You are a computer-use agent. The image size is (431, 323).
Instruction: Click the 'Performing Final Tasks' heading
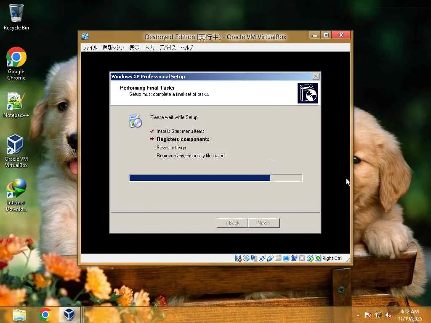click(x=147, y=88)
